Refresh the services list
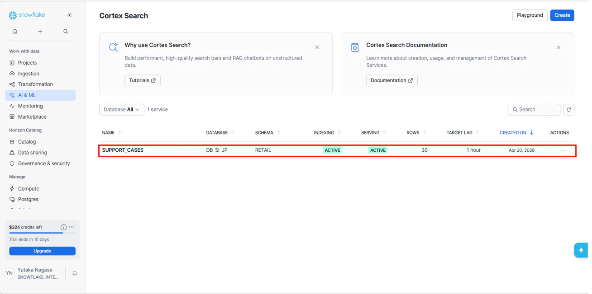 [x=569, y=110]
